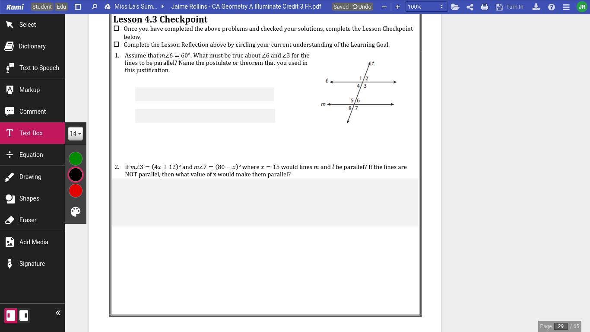Click the first answer box for question 1
The image size is (590, 332).
[204, 94]
